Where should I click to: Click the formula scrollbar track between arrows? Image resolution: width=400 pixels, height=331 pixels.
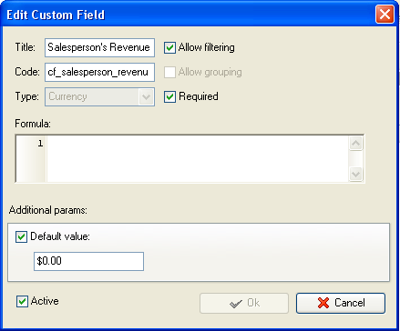(x=355, y=158)
